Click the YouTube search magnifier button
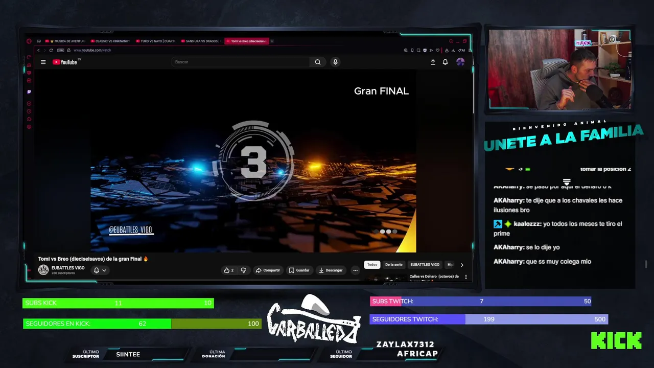The width and height of the screenshot is (654, 368). coord(318,62)
